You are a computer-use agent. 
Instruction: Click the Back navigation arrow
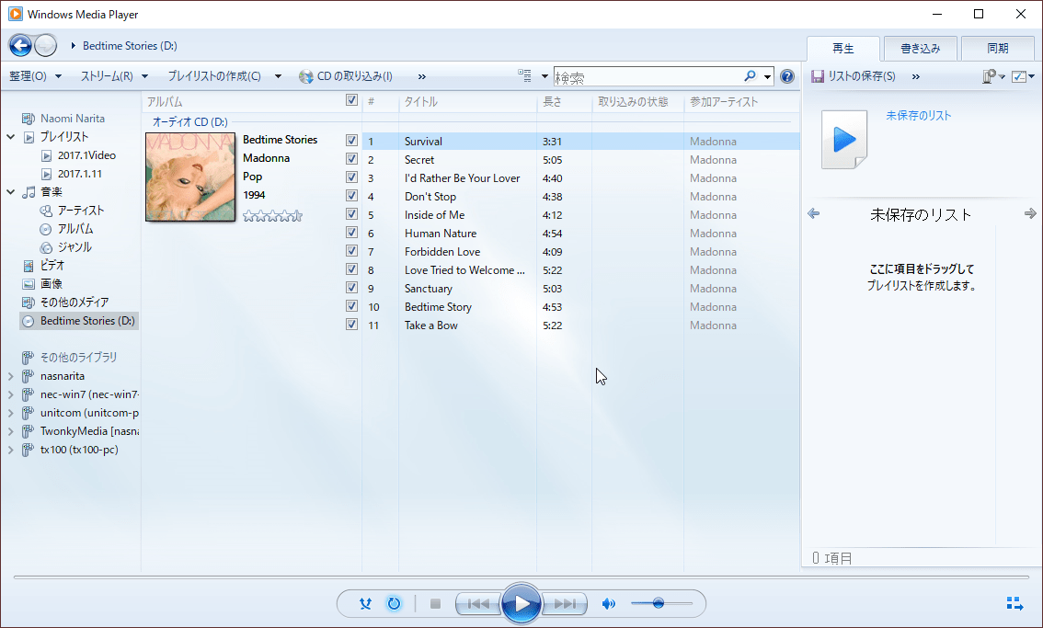point(20,45)
